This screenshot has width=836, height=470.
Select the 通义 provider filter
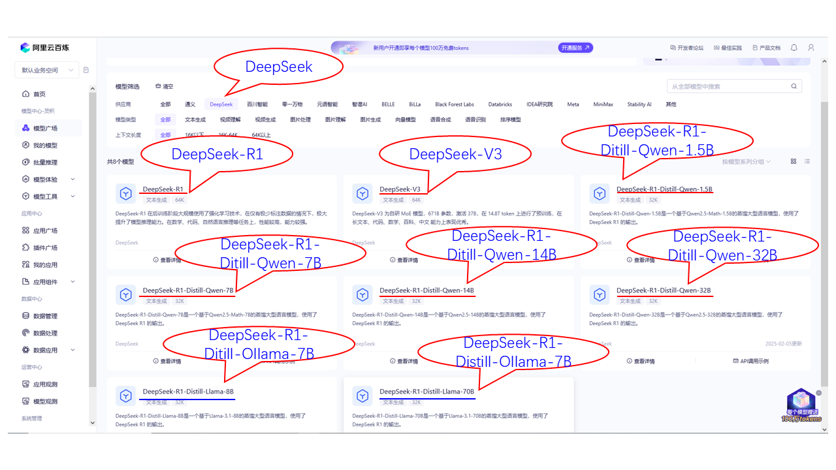(x=190, y=104)
